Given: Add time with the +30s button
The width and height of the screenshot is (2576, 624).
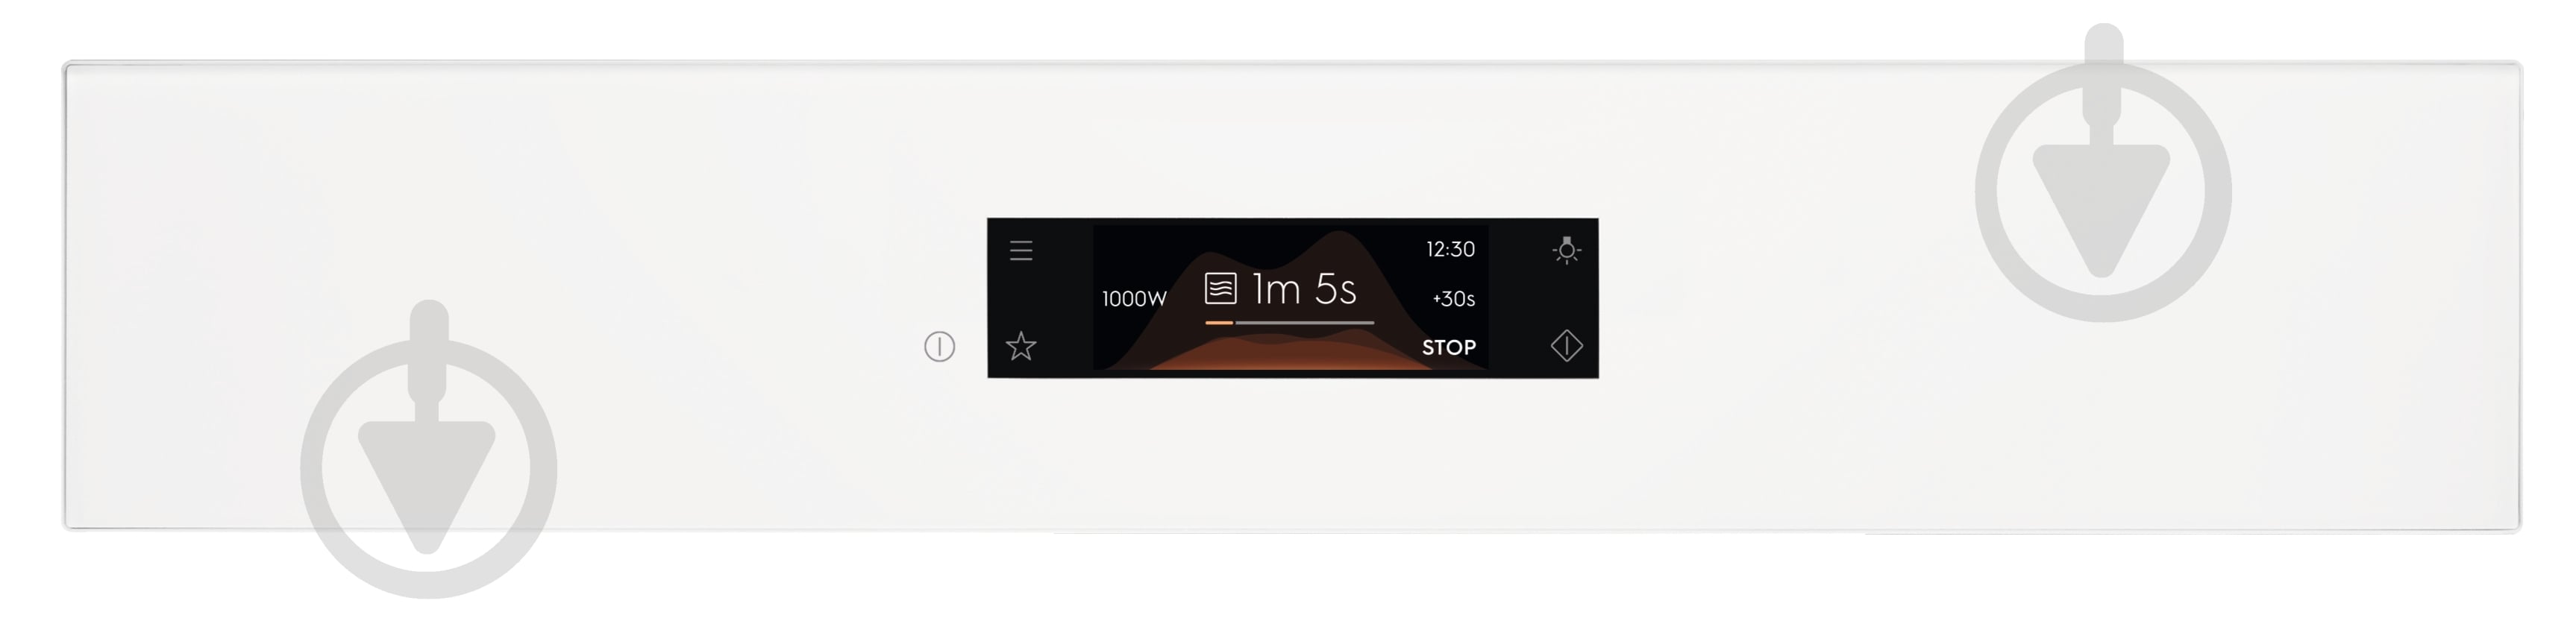Looking at the screenshot, I should click(x=1454, y=298).
